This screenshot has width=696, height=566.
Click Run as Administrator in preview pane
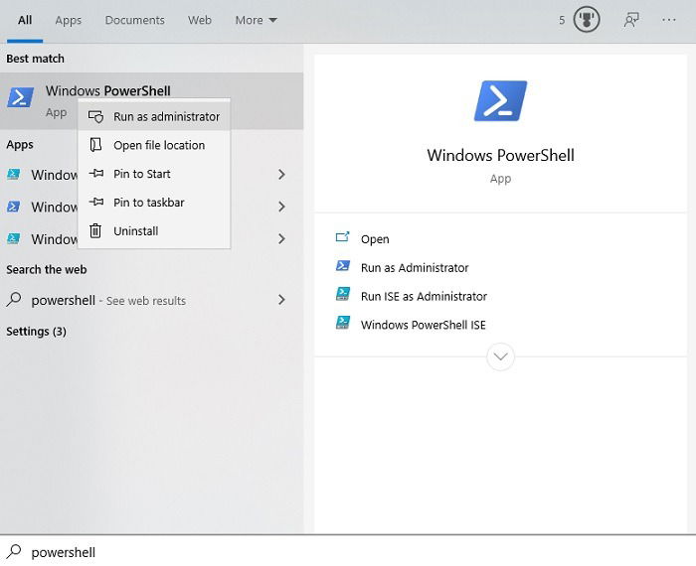[415, 268]
